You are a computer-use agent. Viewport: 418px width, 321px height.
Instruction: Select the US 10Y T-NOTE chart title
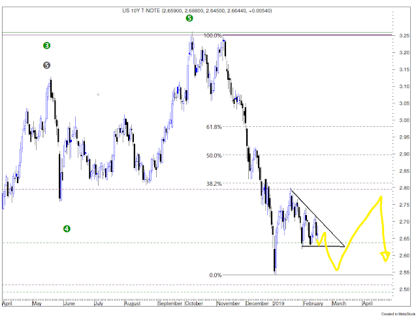[x=197, y=10]
